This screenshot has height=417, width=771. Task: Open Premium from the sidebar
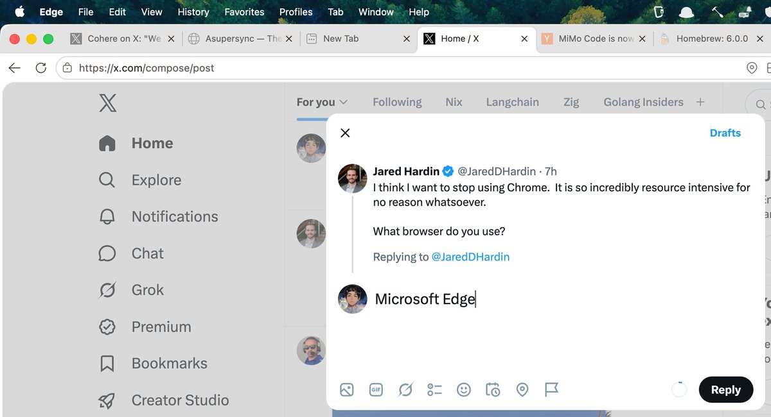145,327
